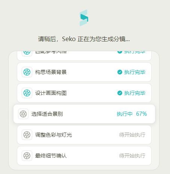Click aperture icon beside 构思场景背景
The image size is (170, 174).
[x=27, y=72]
